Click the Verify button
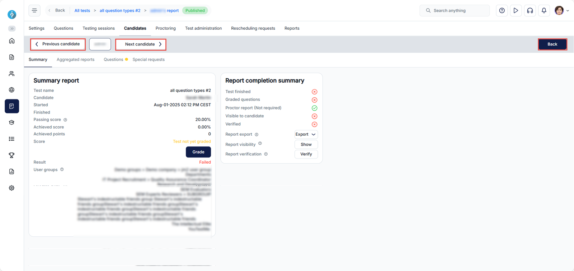The image size is (574, 271). [x=306, y=154]
